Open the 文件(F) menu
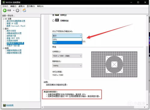The height and width of the screenshot is (110, 150). [5, 6]
